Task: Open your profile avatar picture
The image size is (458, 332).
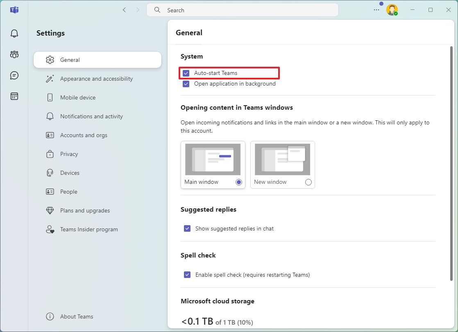Action: (x=392, y=9)
